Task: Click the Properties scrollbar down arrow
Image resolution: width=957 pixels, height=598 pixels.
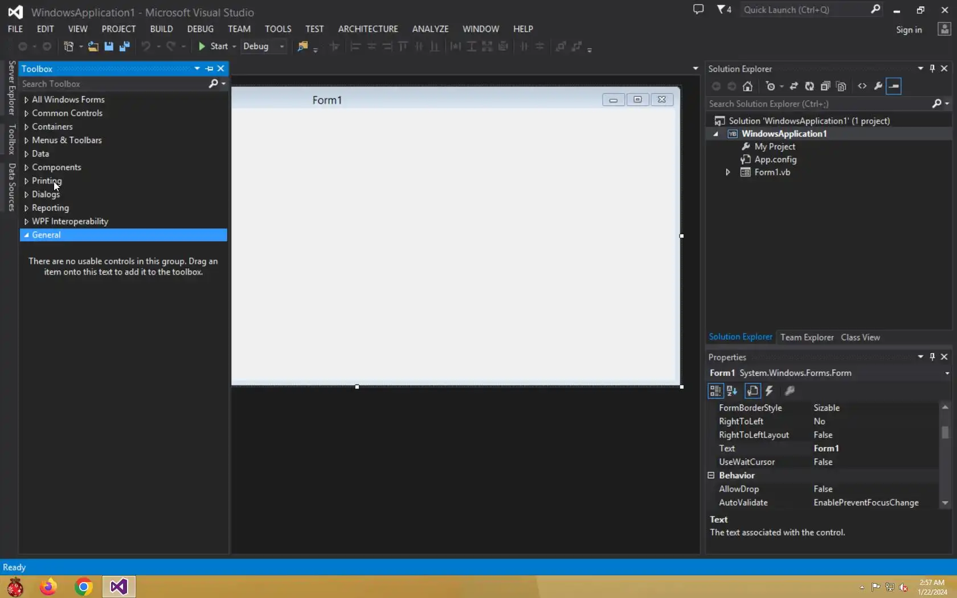Action: 945,503
